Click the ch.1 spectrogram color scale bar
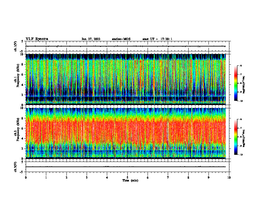The width and height of the screenshot is (258, 199). point(236,83)
